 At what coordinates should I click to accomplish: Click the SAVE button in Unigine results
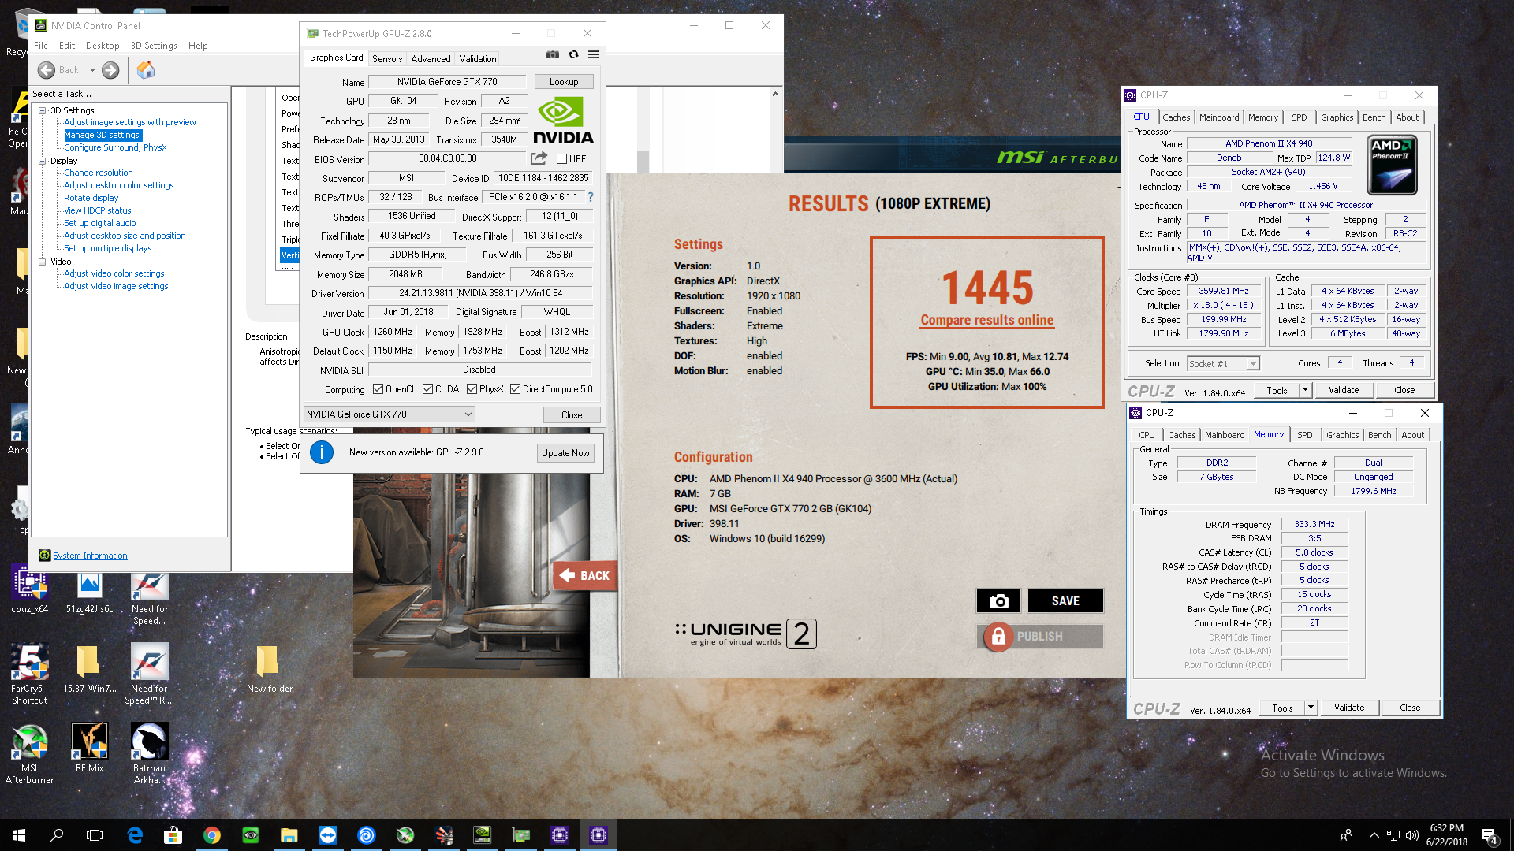point(1065,601)
